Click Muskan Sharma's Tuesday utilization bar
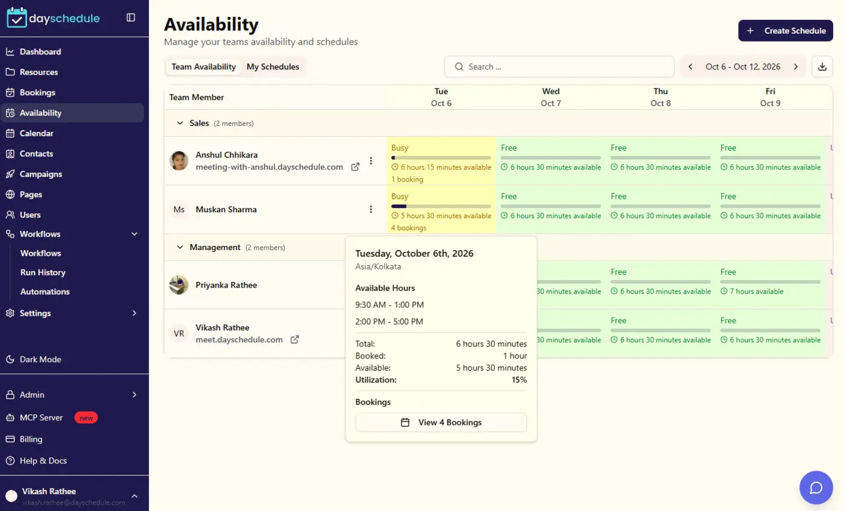 (x=441, y=206)
